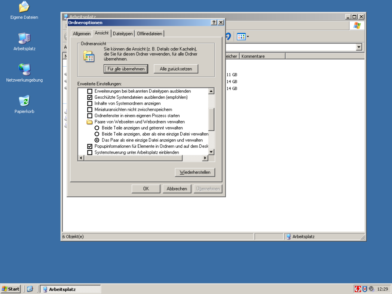Viewport: 392px width, 294px height.
Task: Switch to the Ansicht tab
Action: 102,33
